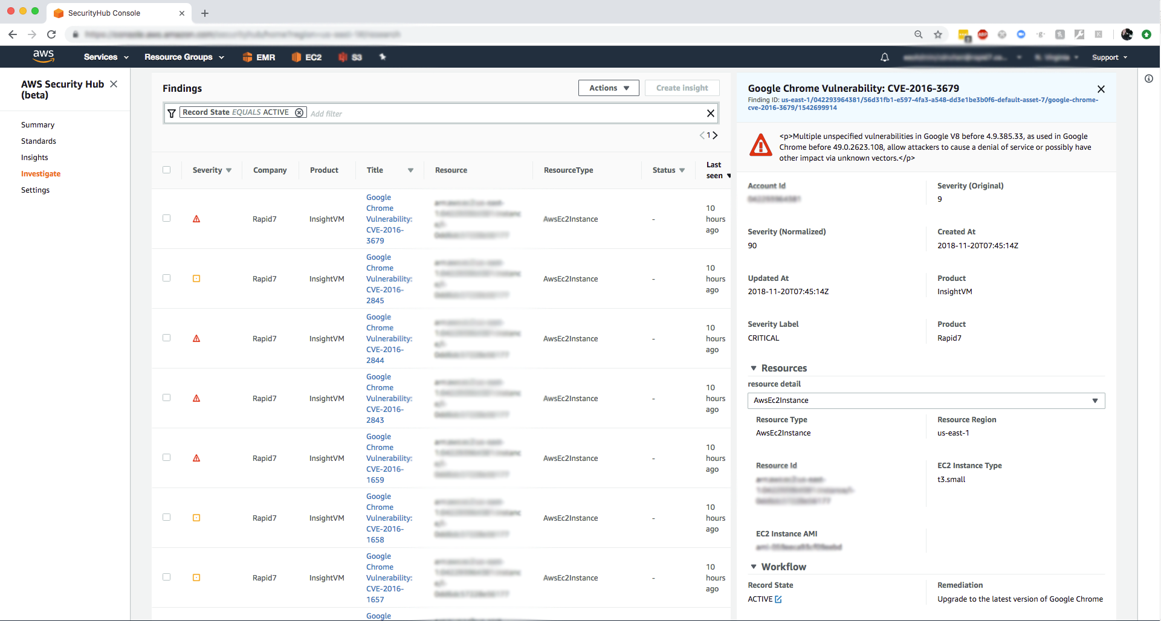
Task: Open the Services menu
Action: click(106, 57)
